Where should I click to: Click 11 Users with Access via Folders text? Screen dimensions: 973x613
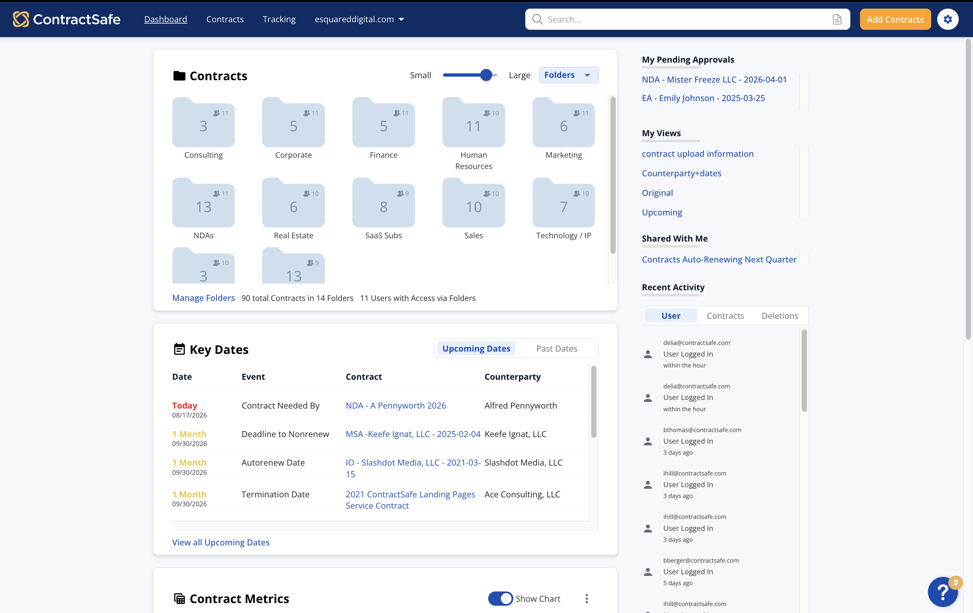(x=418, y=298)
